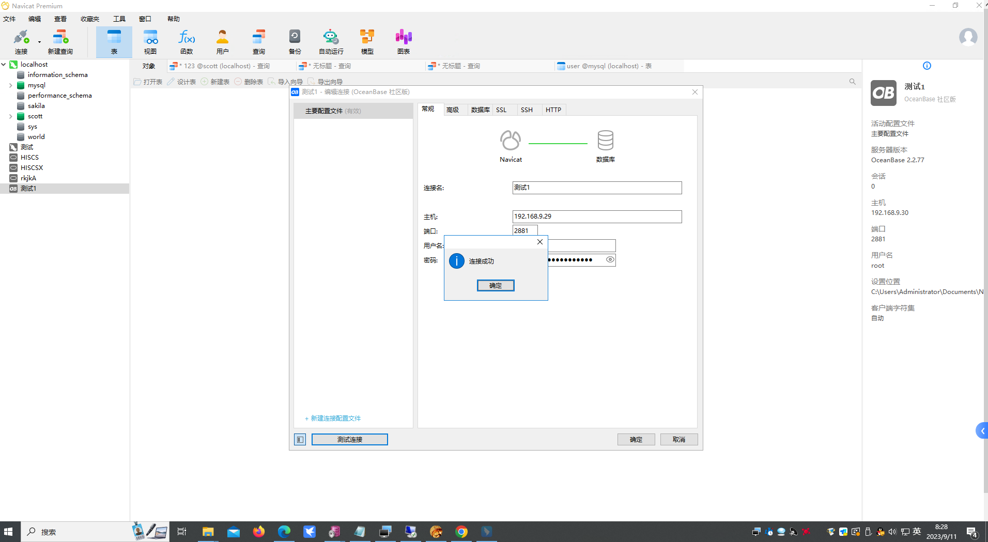Viewport: 988px width, 542px height.
Task: Close the 连接成功 message box
Action: tap(539, 242)
